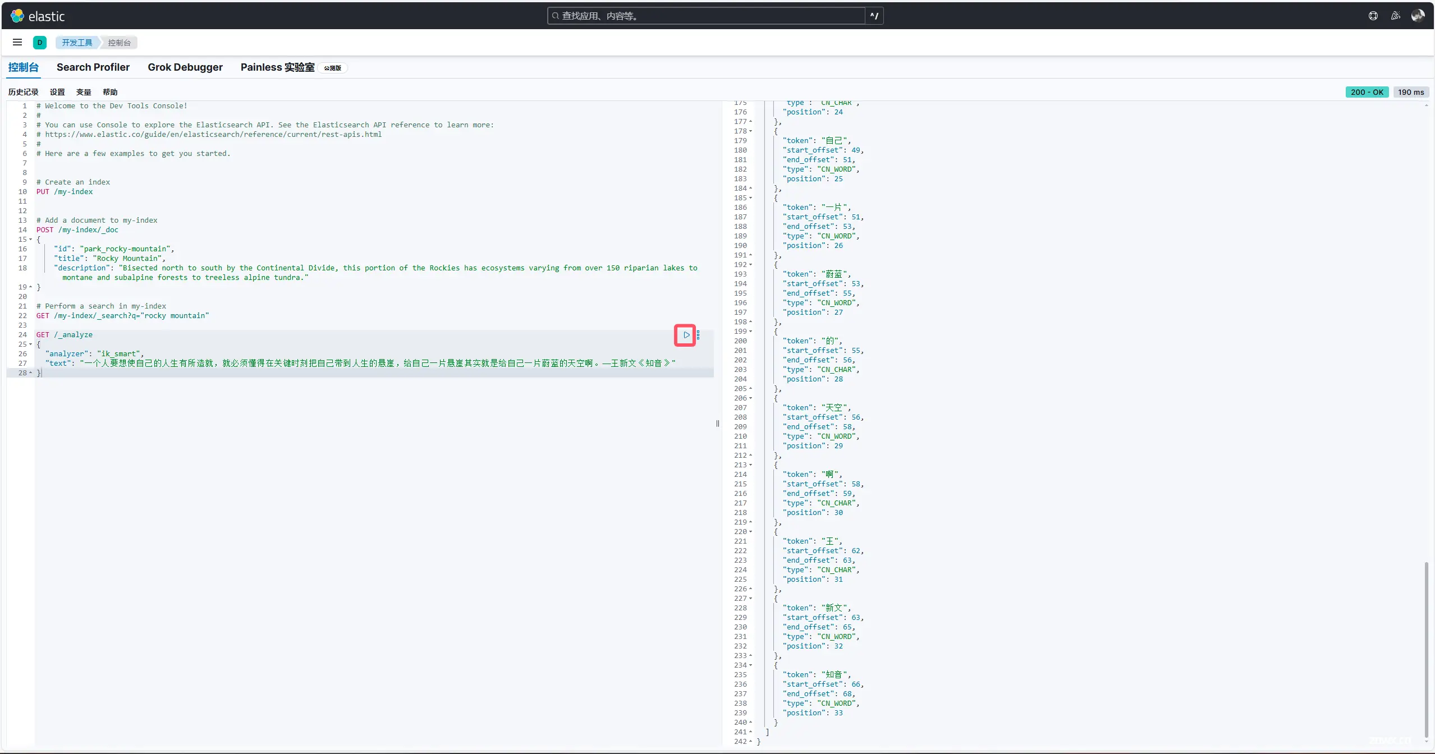
Task: Drag the vertical panel resize scrollbar
Action: (717, 424)
